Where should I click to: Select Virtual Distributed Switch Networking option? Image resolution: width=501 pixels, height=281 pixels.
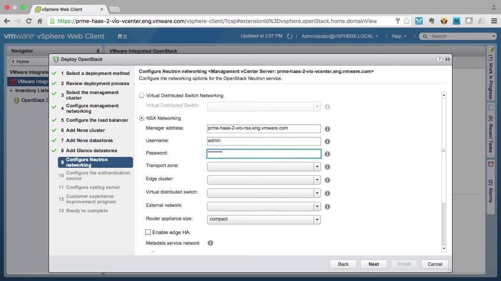pyautogui.click(x=142, y=96)
